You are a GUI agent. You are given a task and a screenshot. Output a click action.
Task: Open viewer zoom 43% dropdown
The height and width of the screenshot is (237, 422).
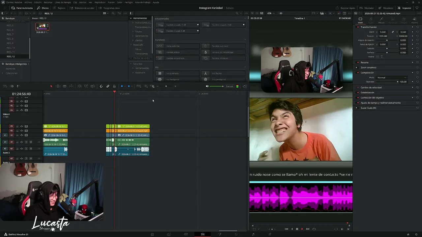pyautogui.click(x=270, y=13)
